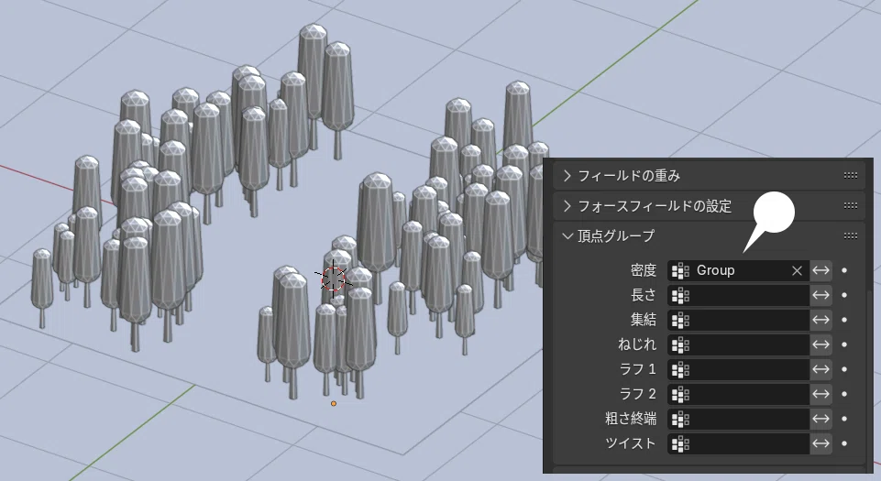Viewport: 881px width, 481px height.
Task: Toggle invert arrows for ラフ 1 vertex group
Action: (x=820, y=369)
